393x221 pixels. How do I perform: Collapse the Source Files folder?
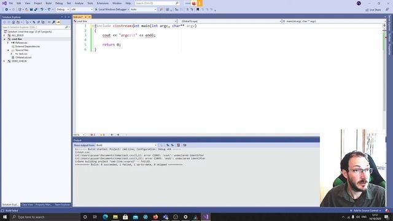click(8, 50)
